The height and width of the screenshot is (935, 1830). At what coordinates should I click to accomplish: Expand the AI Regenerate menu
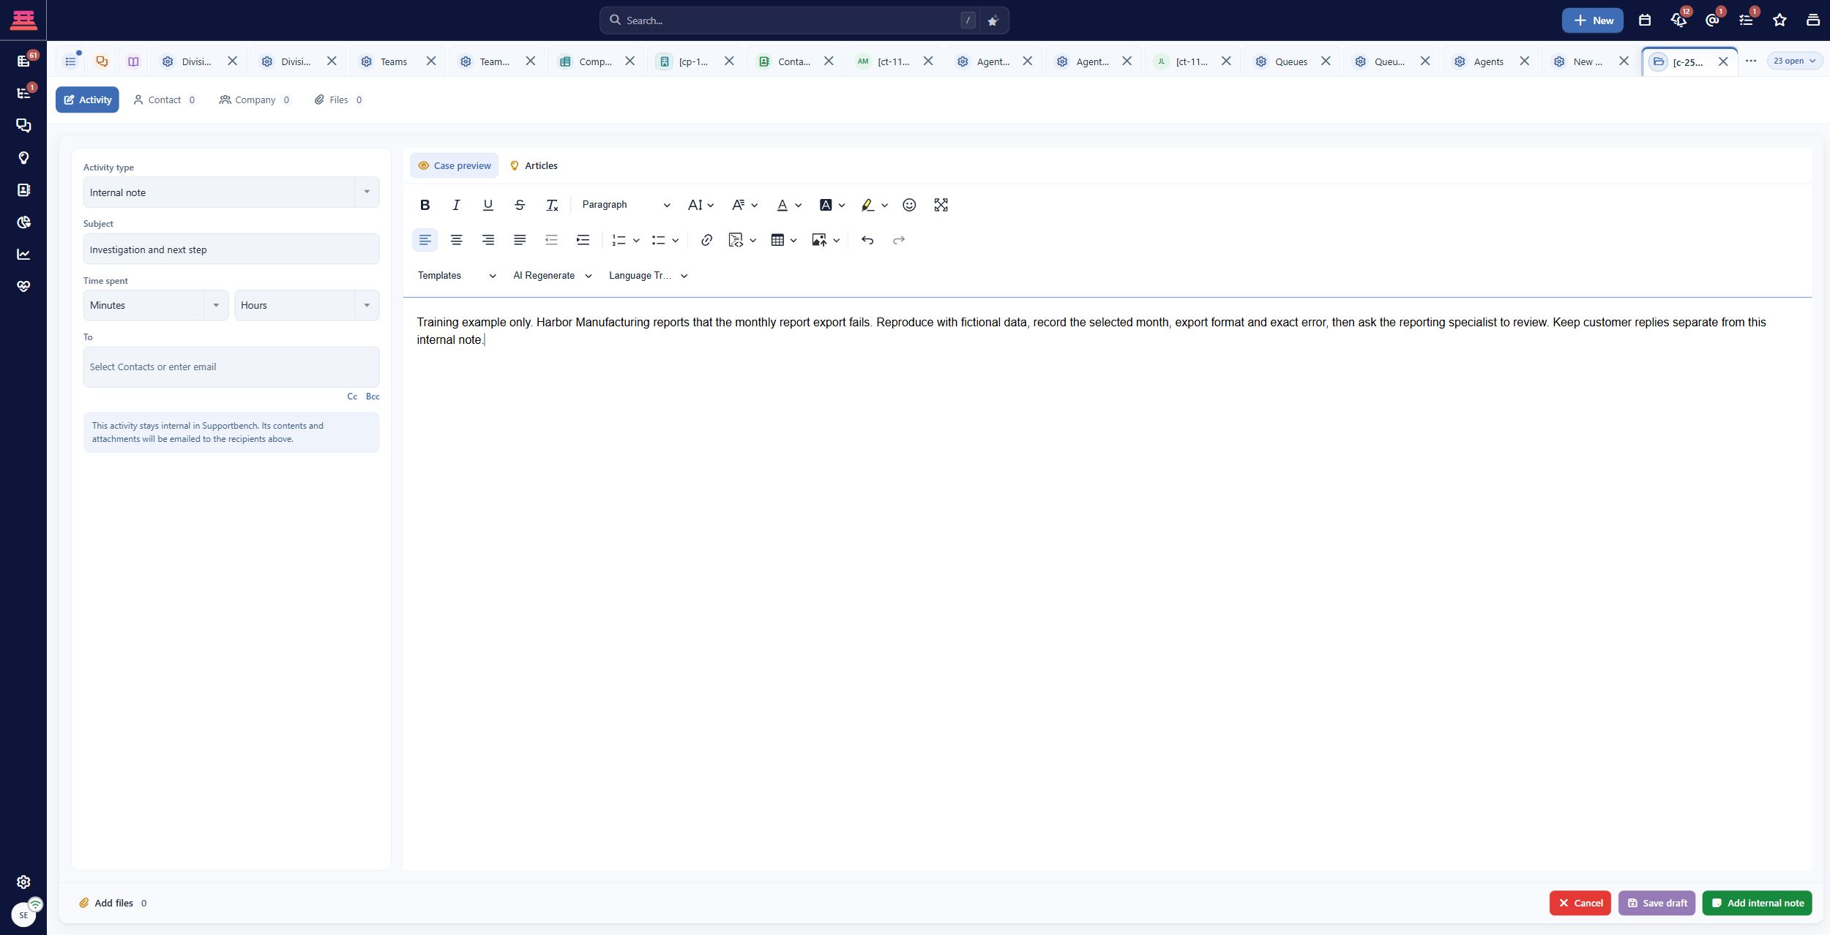pyautogui.click(x=553, y=276)
